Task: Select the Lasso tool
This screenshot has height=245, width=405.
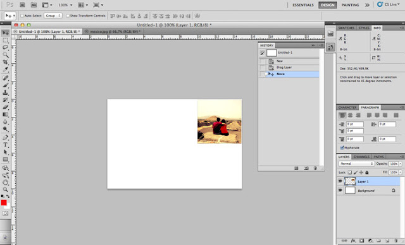Action: (x=6, y=47)
